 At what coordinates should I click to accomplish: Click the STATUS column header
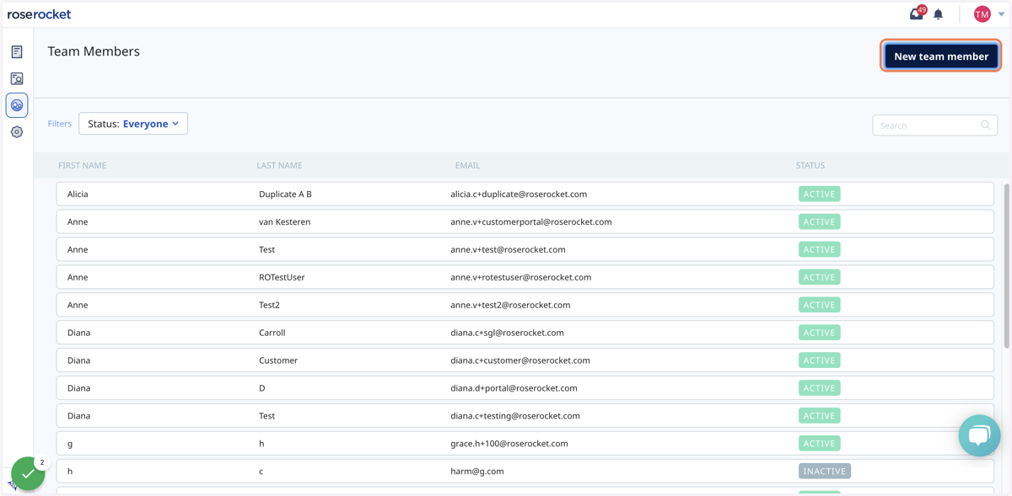tap(810, 166)
